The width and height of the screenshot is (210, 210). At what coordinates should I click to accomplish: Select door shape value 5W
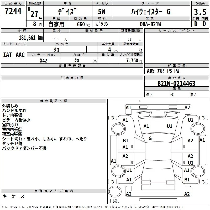click(x=102, y=12)
